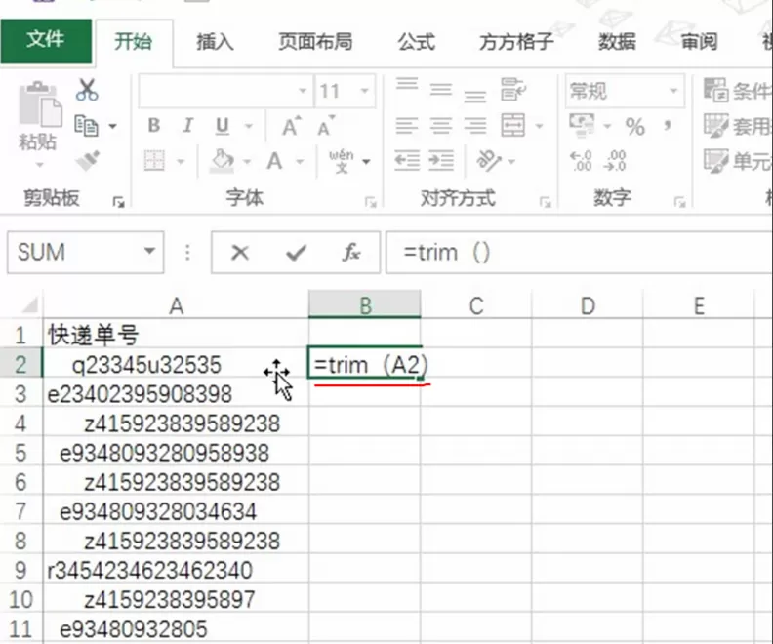Click the wén phonetic guide icon
773x644 pixels.
(342, 161)
